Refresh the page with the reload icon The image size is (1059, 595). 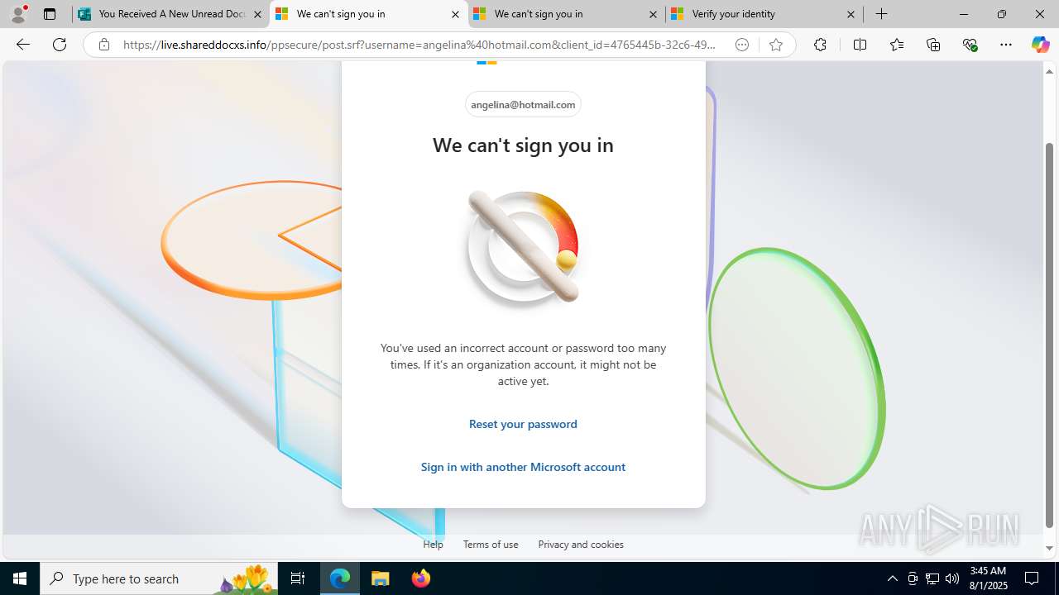[x=60, y=45]
